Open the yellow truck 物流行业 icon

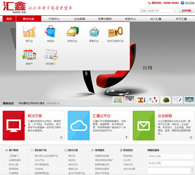[73, 31]
